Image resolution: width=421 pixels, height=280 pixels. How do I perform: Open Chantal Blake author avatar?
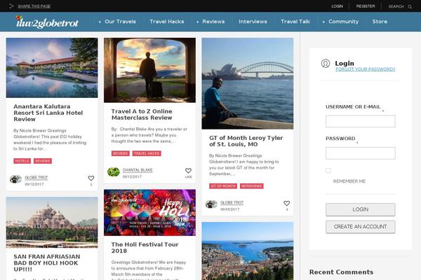click(114, 171)
